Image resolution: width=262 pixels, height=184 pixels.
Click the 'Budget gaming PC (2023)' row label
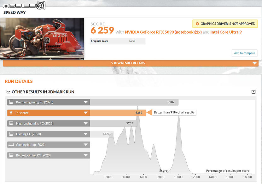pyautogui.click(x=33, y=155)
